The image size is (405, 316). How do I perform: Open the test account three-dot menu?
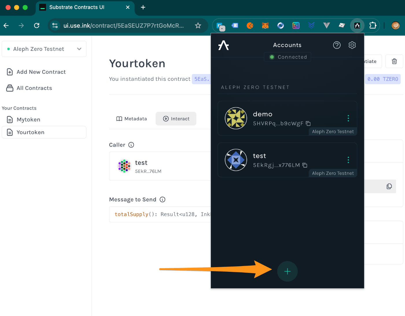pyautogui.click(x=348, y=160)
